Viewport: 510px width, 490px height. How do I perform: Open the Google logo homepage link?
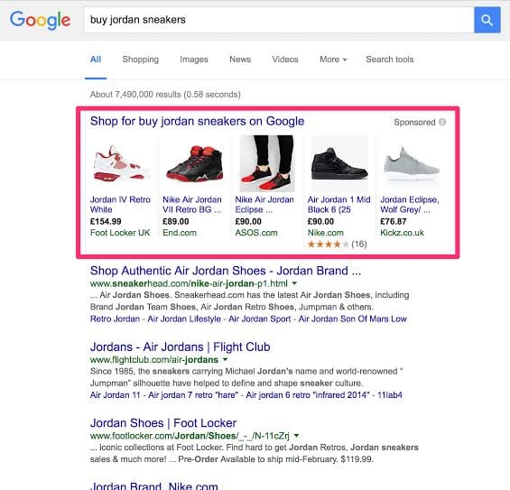pyautogui.click(x=40, y=20)
